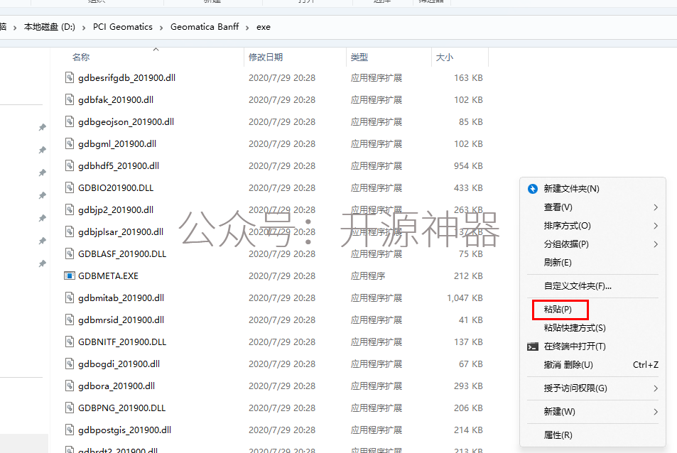
Task: Expand submenu arrow next to 查看(V)
Action: pos(656,207)
